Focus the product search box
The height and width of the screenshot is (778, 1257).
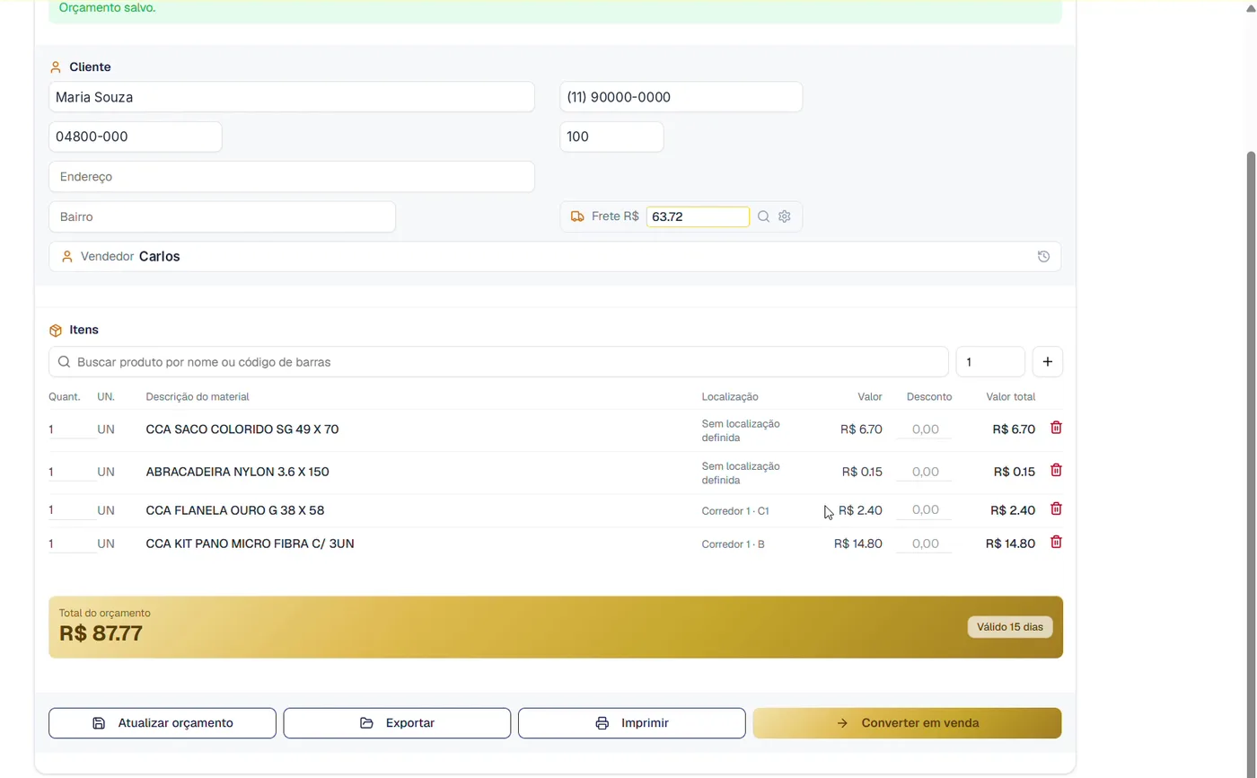click(498, 362)
